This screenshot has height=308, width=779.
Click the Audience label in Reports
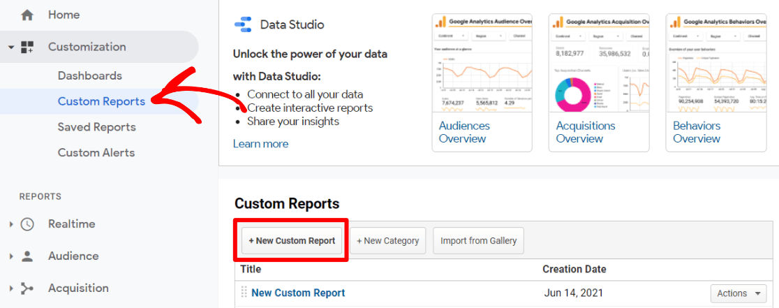(73, 256)
